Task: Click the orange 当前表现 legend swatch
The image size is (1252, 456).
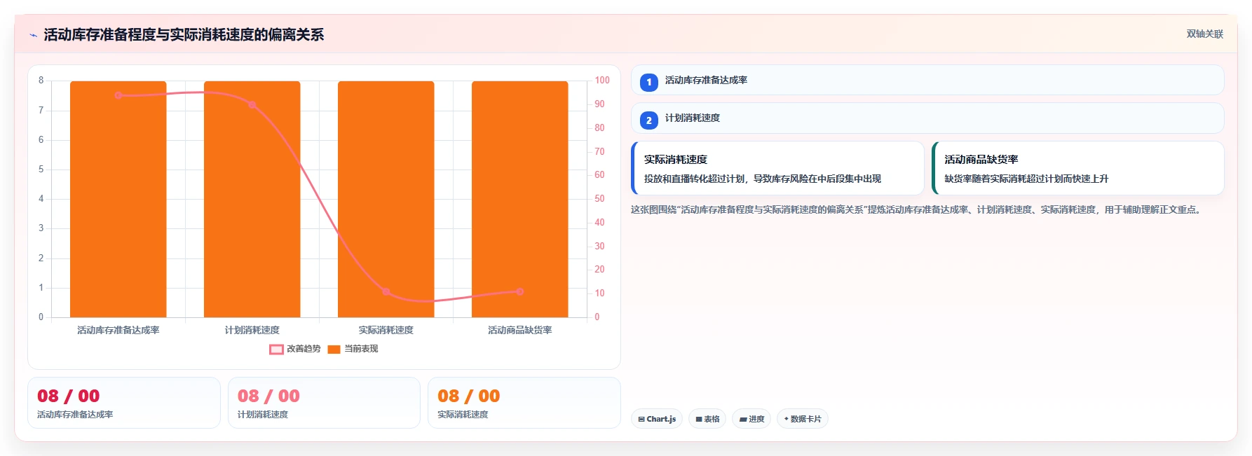Action: (334, 350)
